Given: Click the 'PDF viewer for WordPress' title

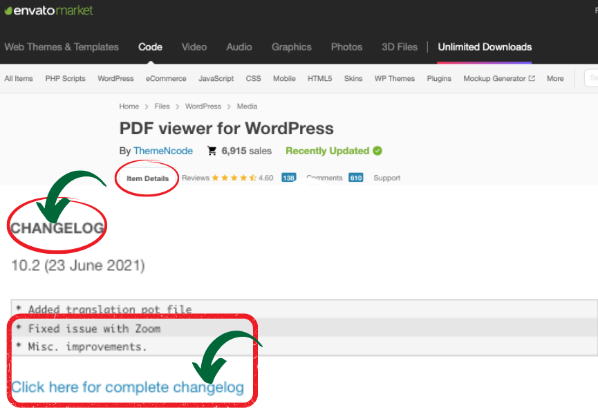Looking at the screenshot, I should (x=227, y=129).
